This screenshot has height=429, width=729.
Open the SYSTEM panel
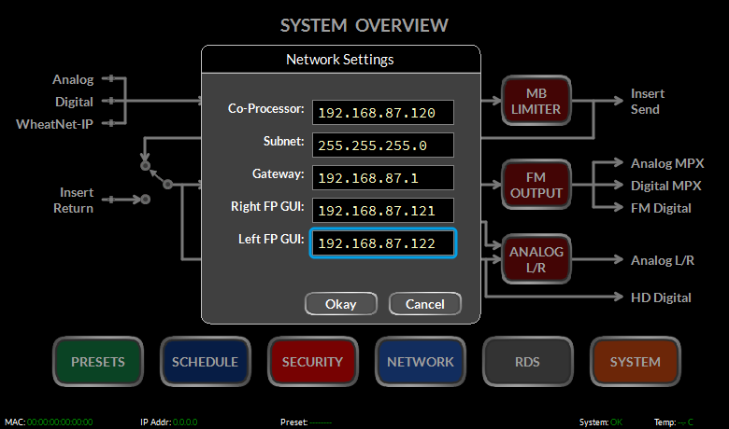pos(635,361)
